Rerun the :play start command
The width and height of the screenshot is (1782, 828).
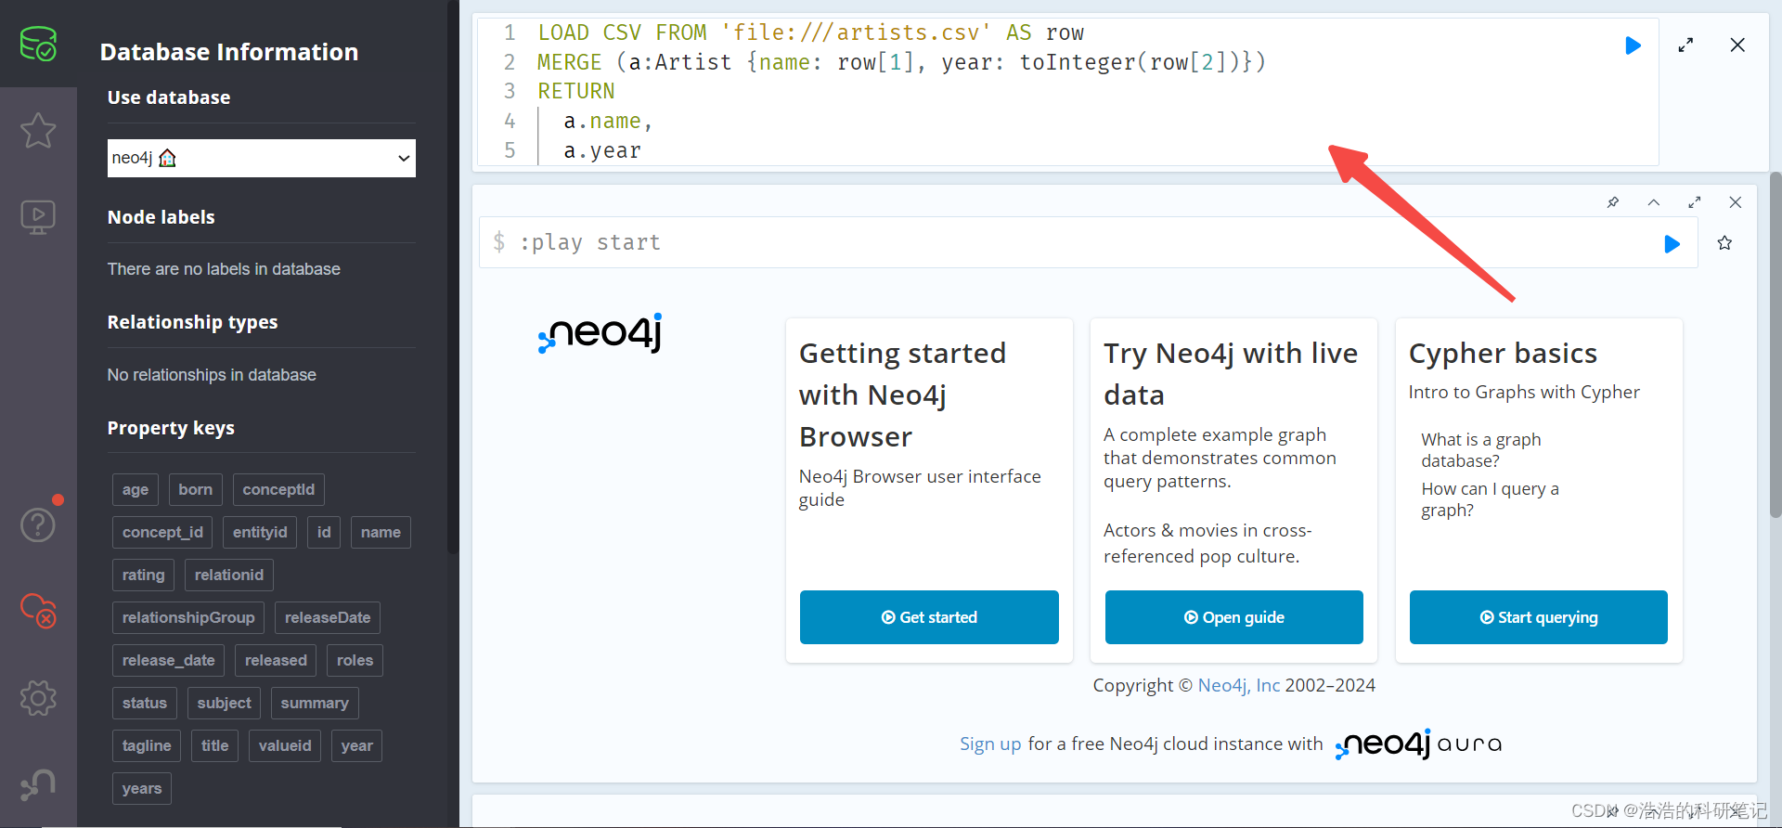click(1672, 244)
